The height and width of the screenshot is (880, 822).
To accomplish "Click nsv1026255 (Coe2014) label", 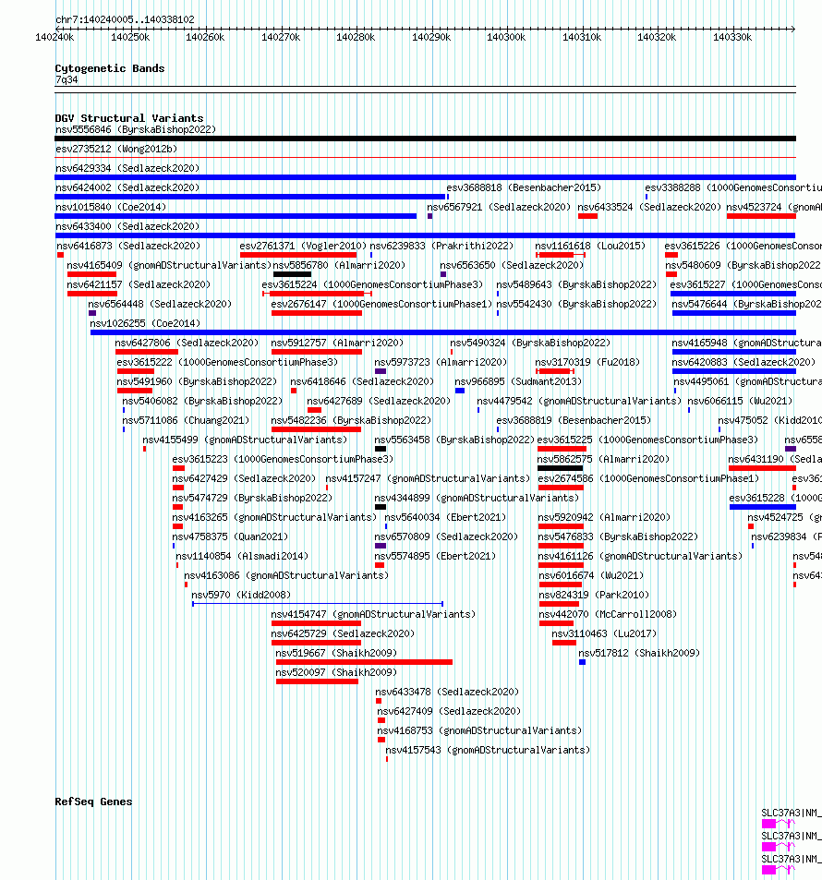I will click(145, 323).
